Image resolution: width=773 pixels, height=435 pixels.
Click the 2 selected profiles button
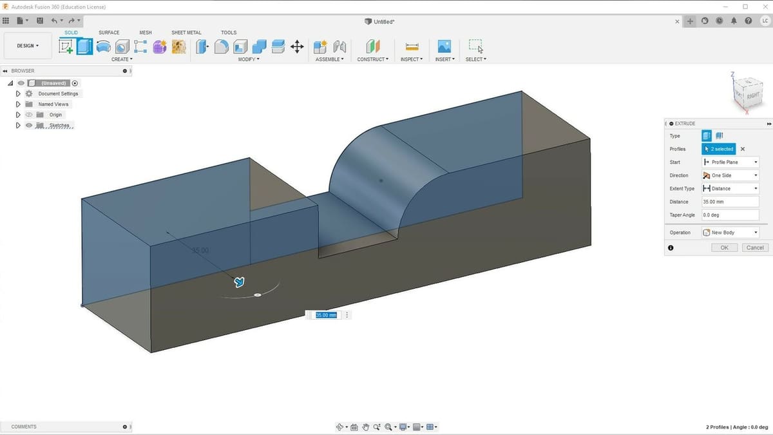(x=718, y=149)
